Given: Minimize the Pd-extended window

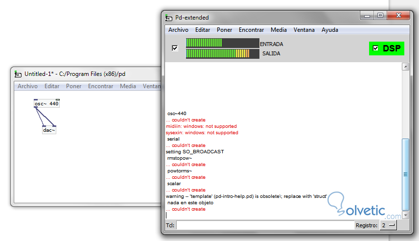Looking at the screenshot, I should tap(367, 16).
